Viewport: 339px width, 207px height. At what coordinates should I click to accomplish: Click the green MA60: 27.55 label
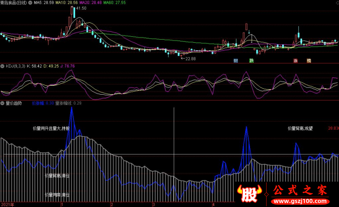114,3
